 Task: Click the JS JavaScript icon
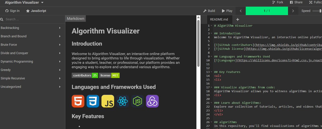[x=108, y=101]
